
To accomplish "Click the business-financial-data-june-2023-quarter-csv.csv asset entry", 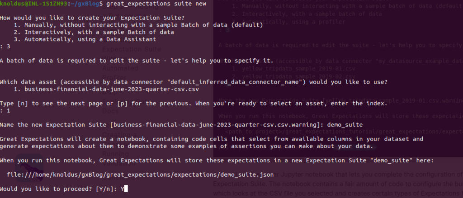I will [112, 89].
